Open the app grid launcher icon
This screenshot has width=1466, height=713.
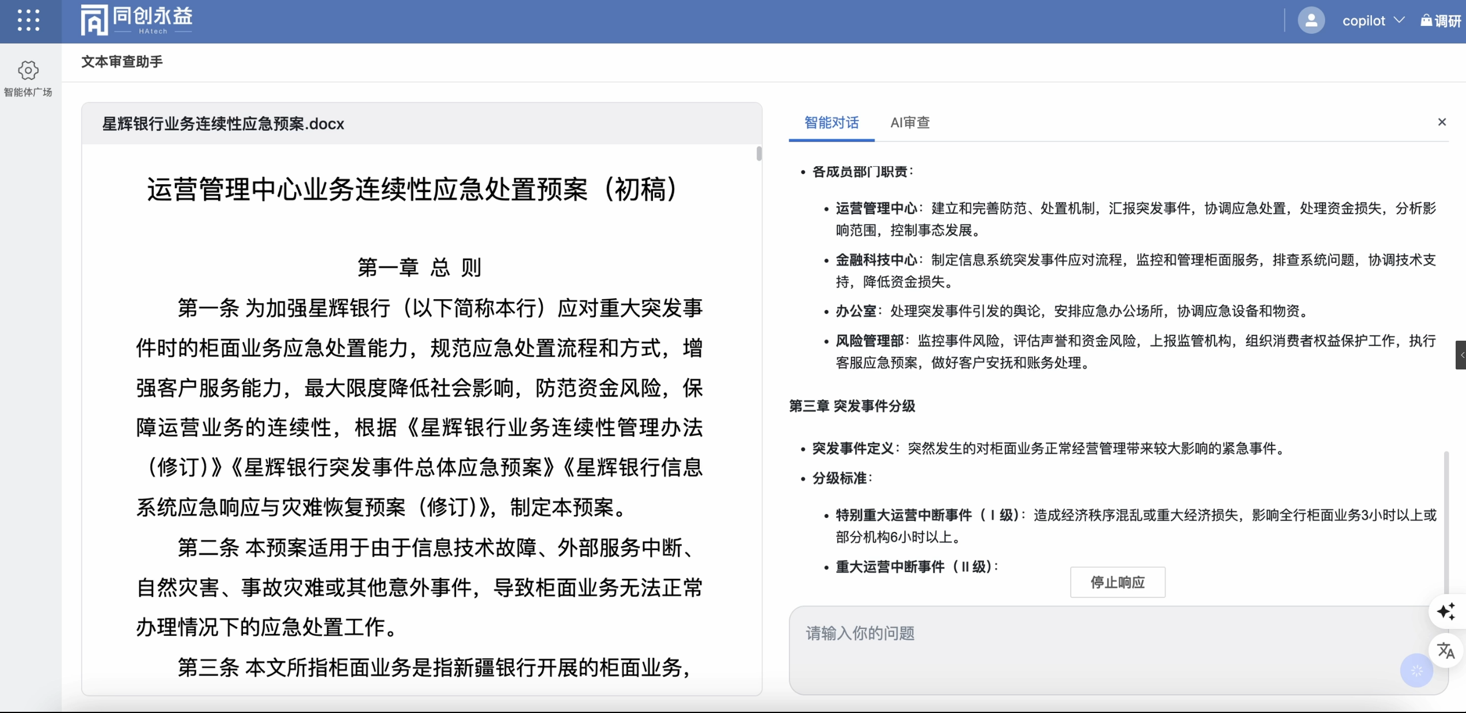point(28,21)
